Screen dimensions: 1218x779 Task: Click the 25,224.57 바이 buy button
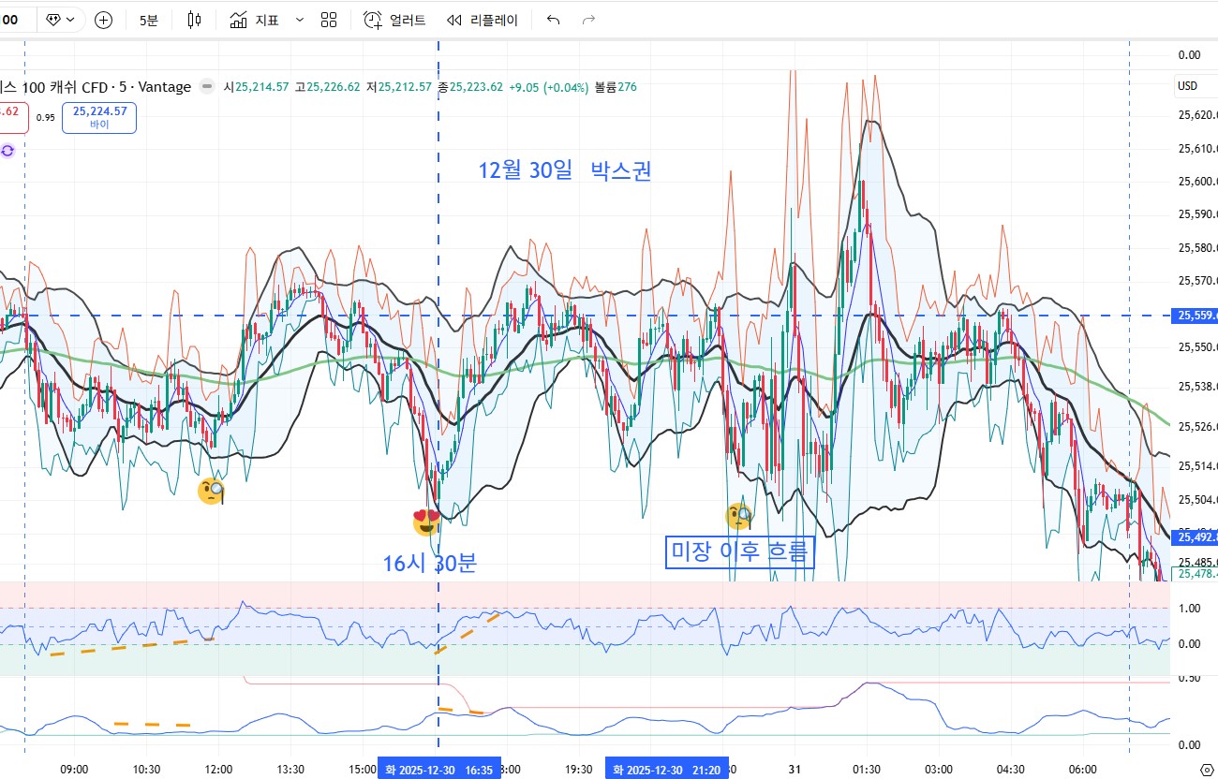pyautogui.click(x=99, y=118)
